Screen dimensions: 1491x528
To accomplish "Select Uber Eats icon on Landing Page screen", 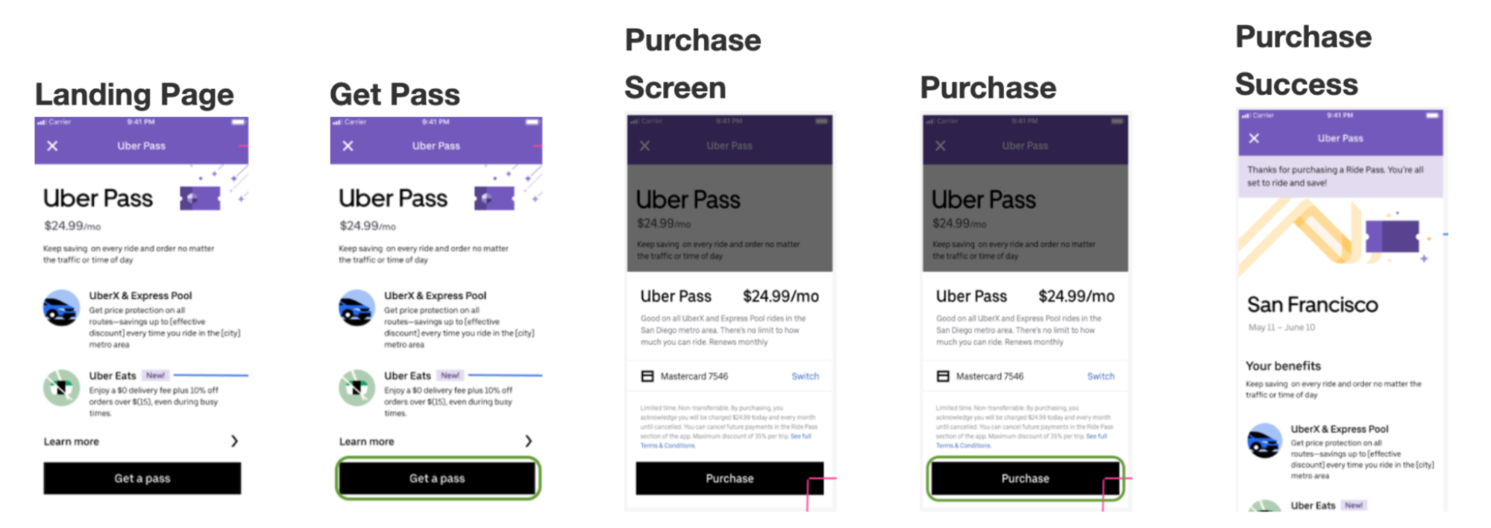I will [x=61, y=388].
